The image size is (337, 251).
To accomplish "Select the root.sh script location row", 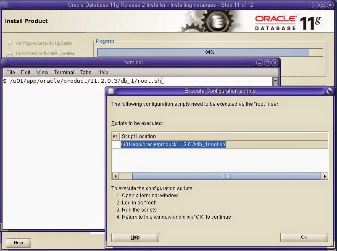I will coord(220,144).
